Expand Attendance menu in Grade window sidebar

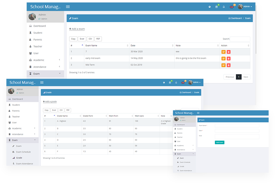pyautogui.click(x=22, y=134)
